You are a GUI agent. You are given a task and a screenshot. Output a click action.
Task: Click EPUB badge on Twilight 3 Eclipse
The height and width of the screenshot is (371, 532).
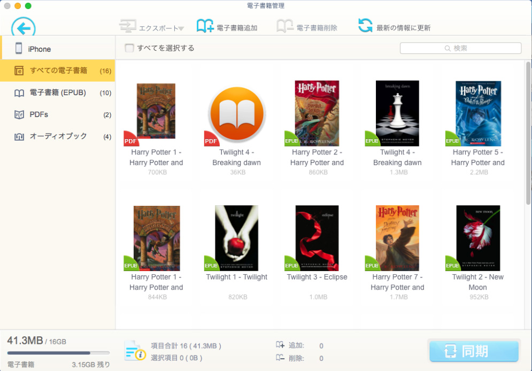click(291, 266)
